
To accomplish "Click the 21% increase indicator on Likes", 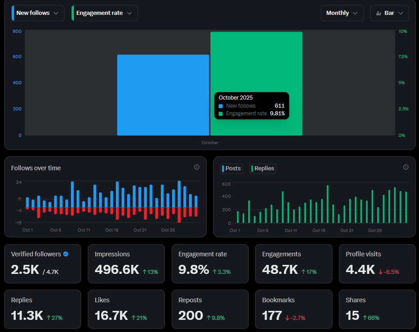I will [139, 318].
